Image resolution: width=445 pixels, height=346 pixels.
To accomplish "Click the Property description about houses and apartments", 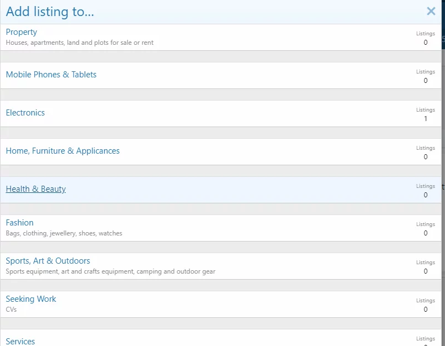I will [x=80, y=43].
